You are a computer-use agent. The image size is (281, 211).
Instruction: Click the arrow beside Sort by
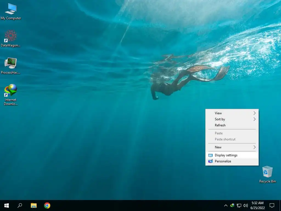pyautogui.click(x=254, y=119)
